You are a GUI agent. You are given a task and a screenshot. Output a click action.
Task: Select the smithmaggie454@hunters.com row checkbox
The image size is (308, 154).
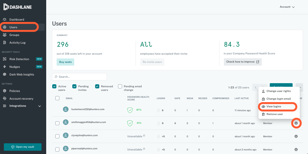click(x=57, y=123)
